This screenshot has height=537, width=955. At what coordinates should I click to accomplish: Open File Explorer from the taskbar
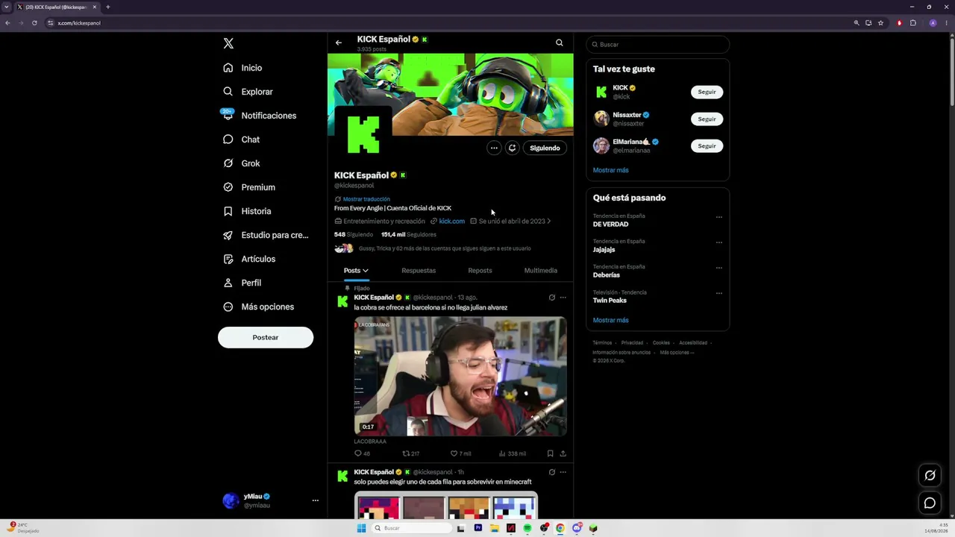click(x=495, y=528)
